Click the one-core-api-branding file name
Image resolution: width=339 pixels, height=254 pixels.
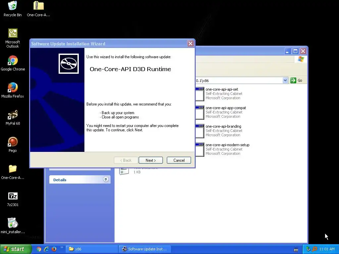coord(223,126)
